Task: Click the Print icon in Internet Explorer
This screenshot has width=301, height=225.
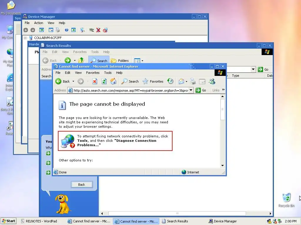Action: pyautogui.click(x=193, y=81)
